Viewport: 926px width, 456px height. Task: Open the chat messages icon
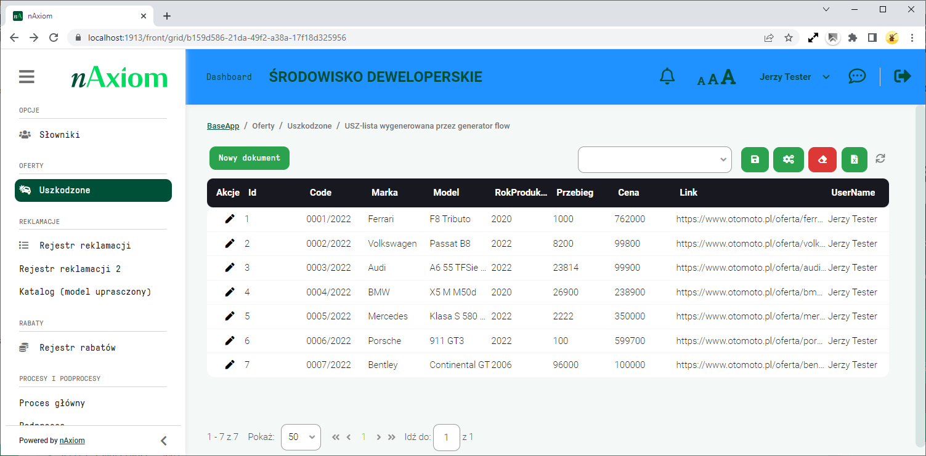pos(857,76)
